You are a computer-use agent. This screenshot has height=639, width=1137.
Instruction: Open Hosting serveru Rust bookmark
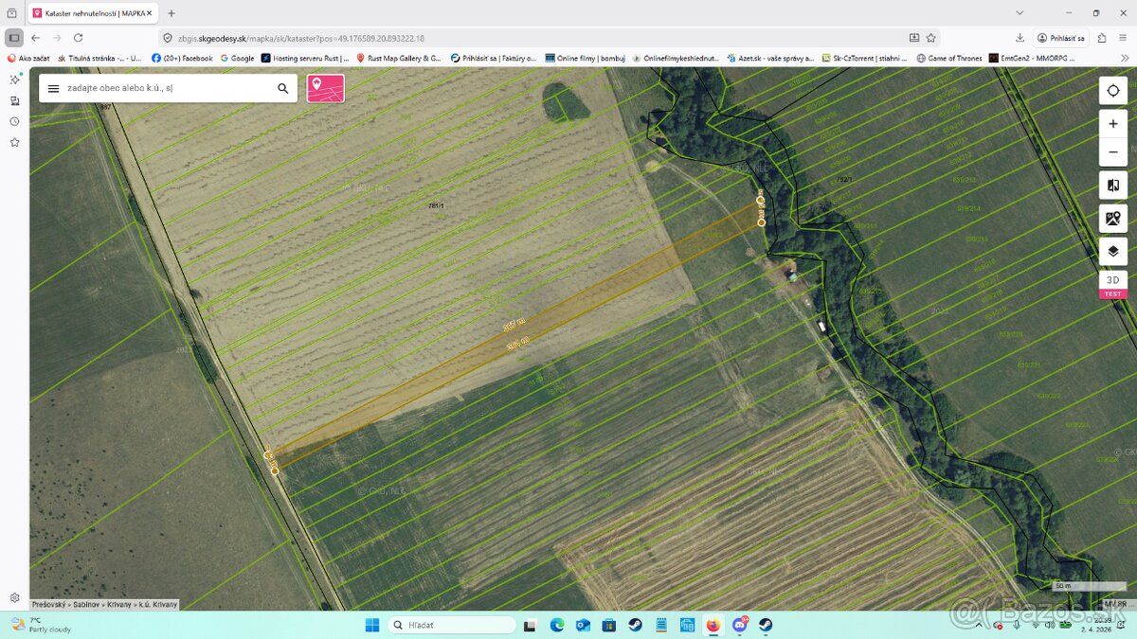point(305,58)
